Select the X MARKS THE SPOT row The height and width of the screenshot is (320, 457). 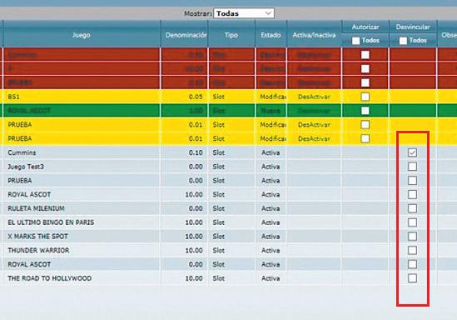coord(228,237)
